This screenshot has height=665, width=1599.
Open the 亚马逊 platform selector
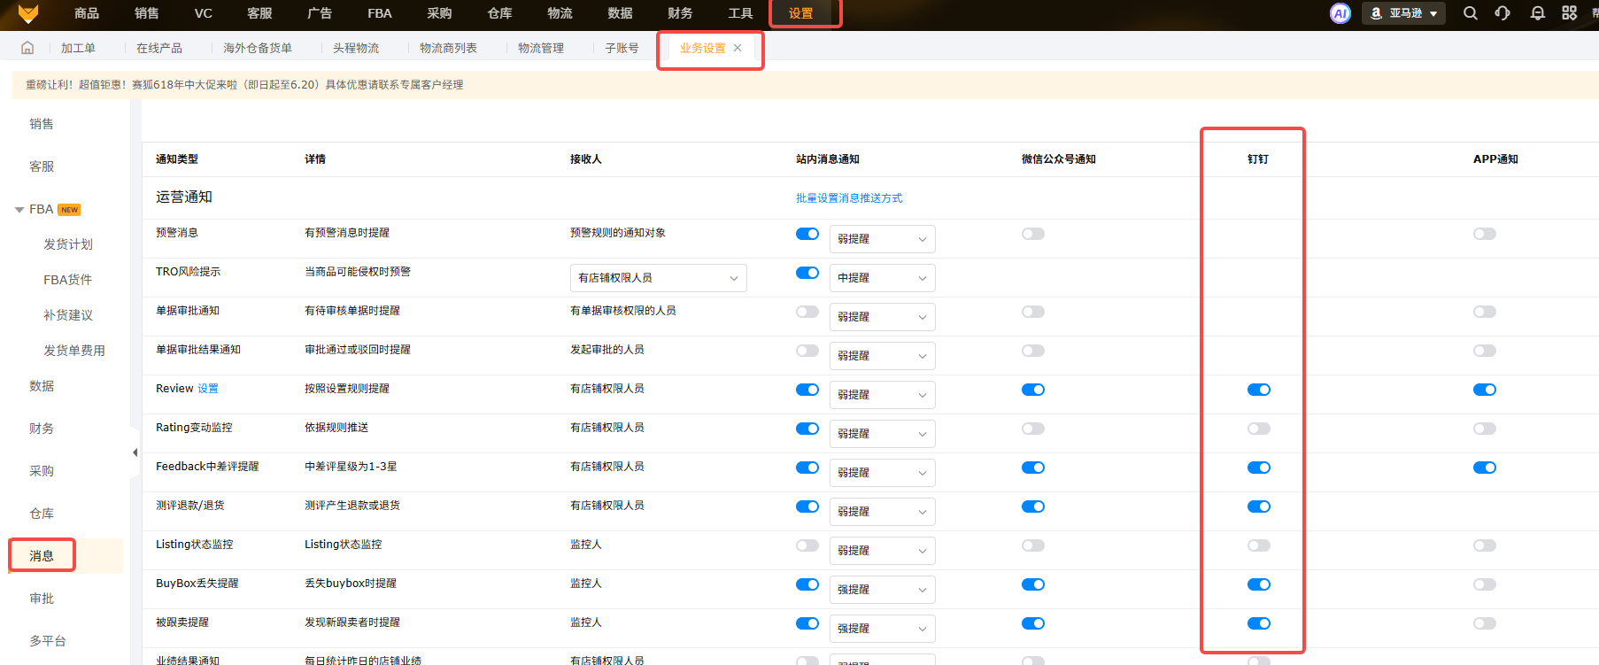(1404, 13)
